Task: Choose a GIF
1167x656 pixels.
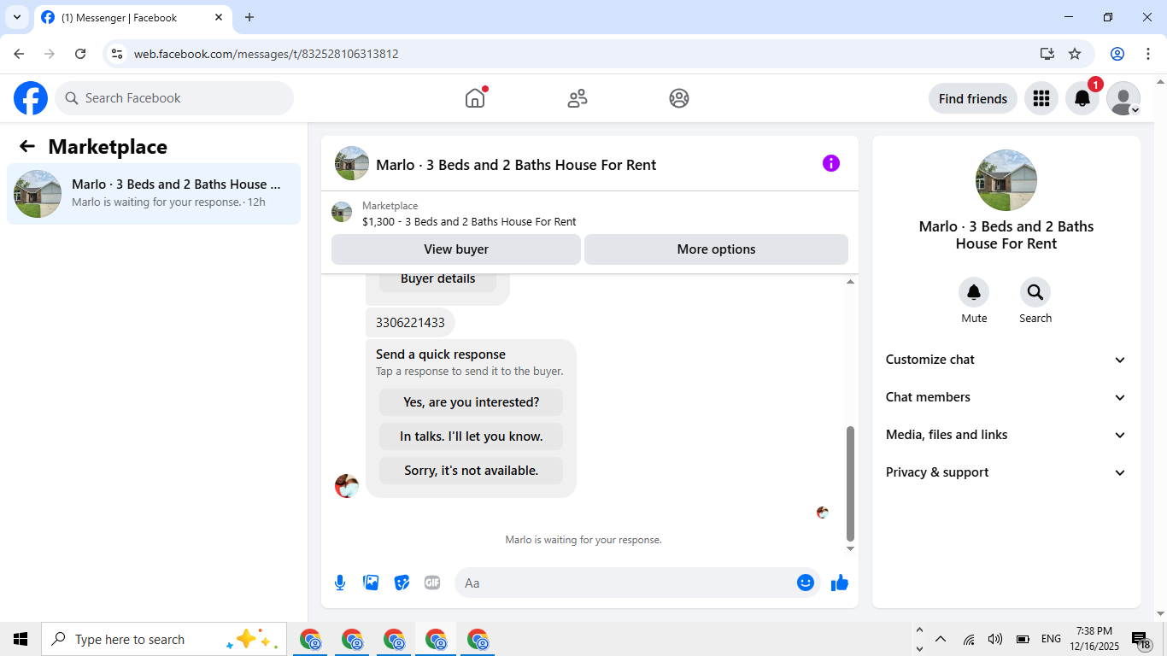Action: [432, 583]
